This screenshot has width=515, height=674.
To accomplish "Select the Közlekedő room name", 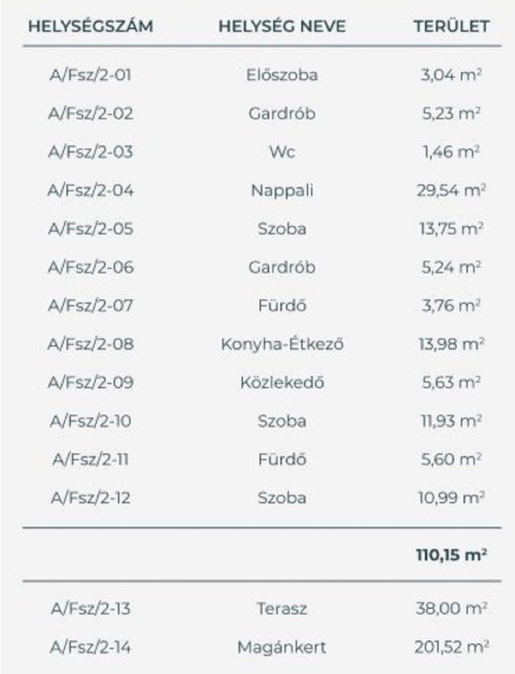I will point(282,382).
